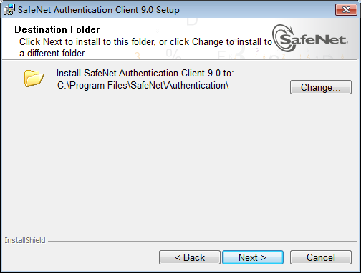Go to the previous step with < Back
Screen dimensions: 361x273
tap(190, 257)
